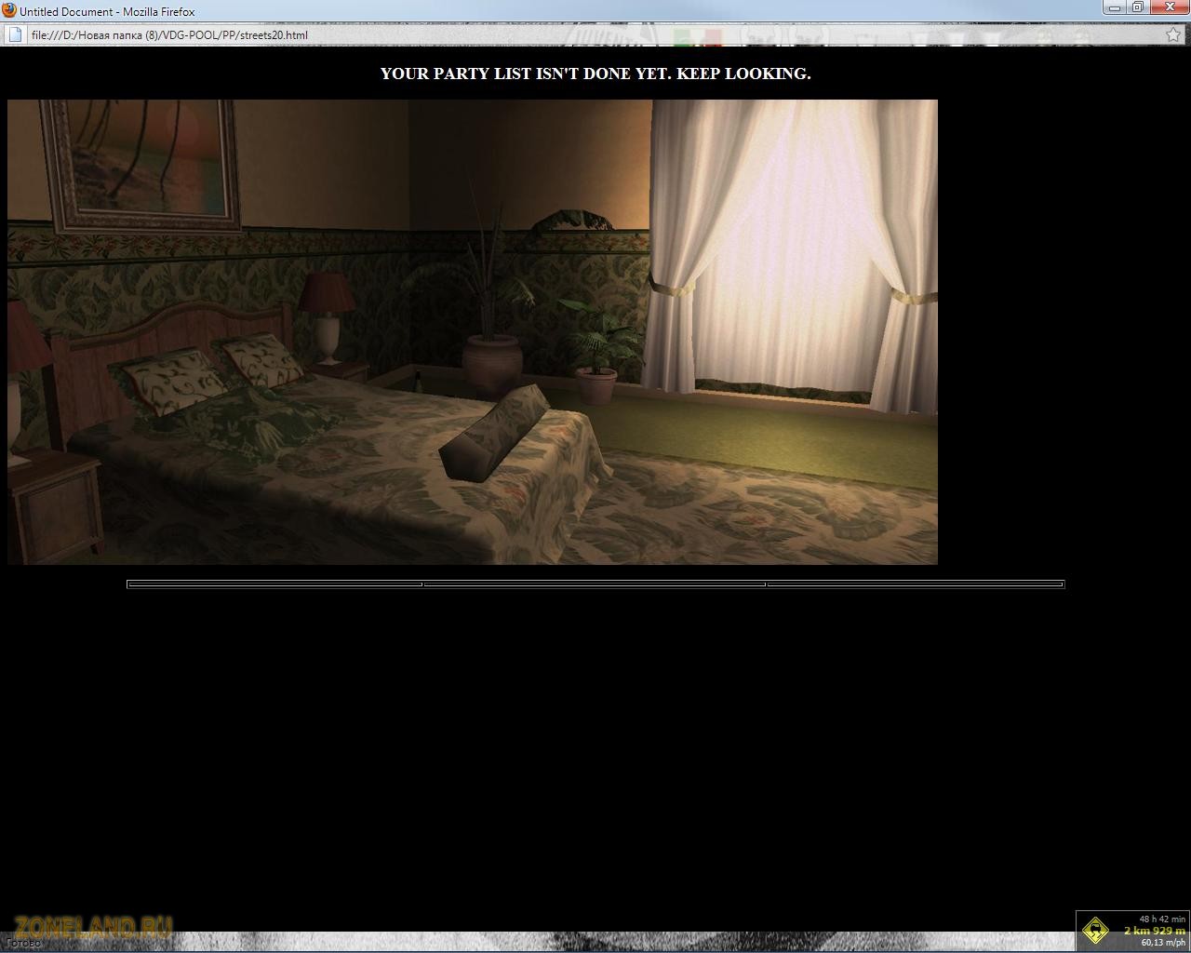Click the 'YOUR PARTY LIST ISN'T DONE YET' heading
Image resolution: width=1191 pixels, height=953 pixels.
(x=595, y=74)
